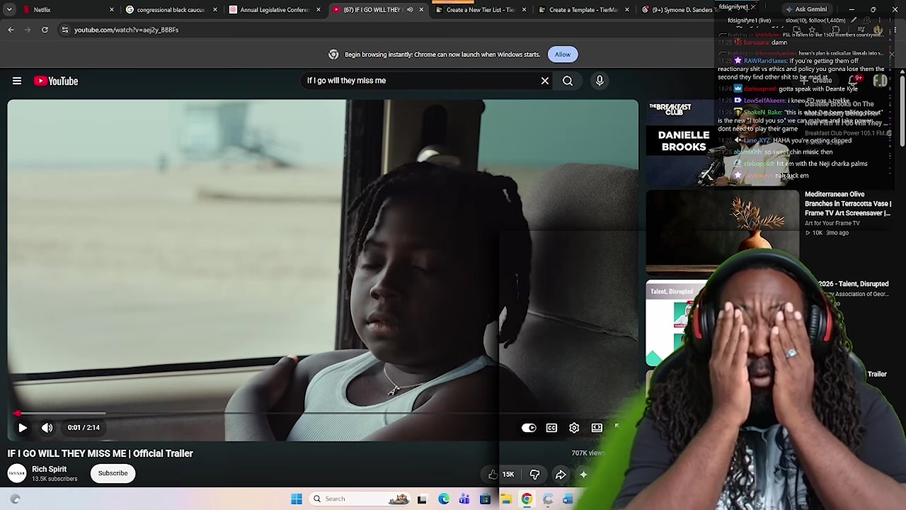
Task: Go back using browser back arrow
Action: point(11,30)
